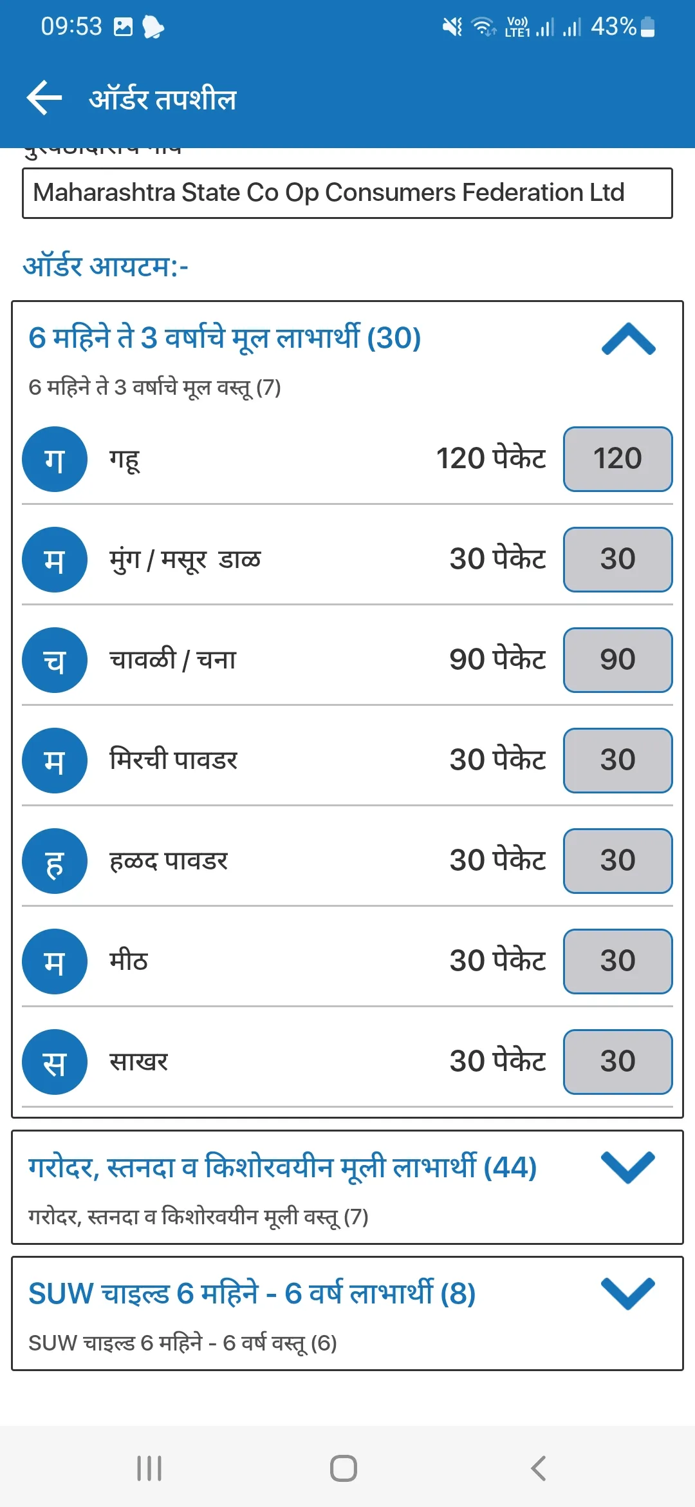Collapse the 6 महिने ते 3 वर्षाचे section
The height and width of the screenshot is (1507, 695).
(x=628, y=339)
